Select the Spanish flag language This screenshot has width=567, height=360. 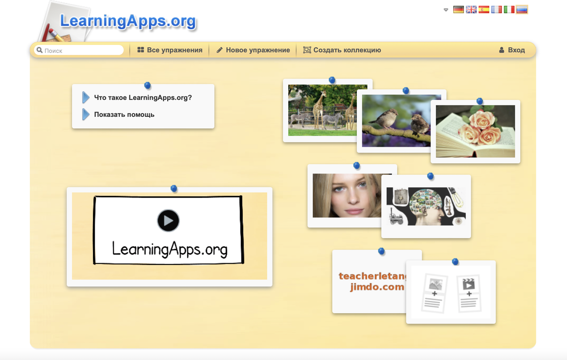click(484, 9)
